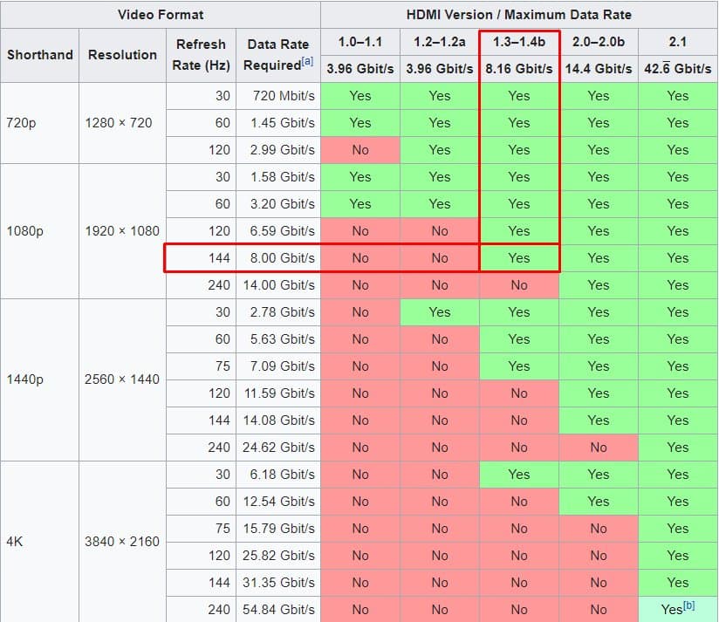Click the '42.6 Gbit/s' data rate cell
Screen dimensions: 719x622
pos(678,69)
